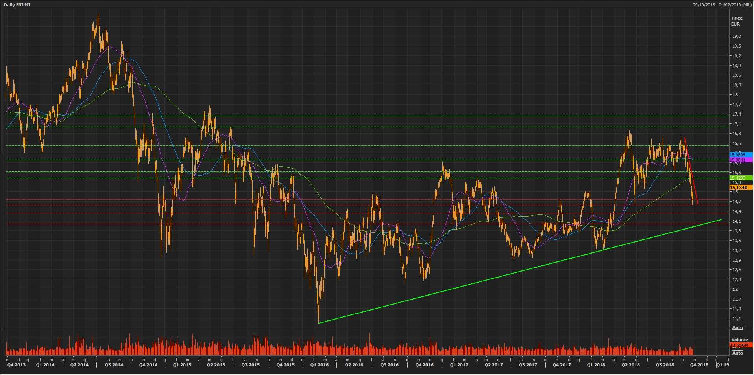Click Q2 2017 on the time axis
The width and height of the screenshot is (754, 375).
point(493,365)
